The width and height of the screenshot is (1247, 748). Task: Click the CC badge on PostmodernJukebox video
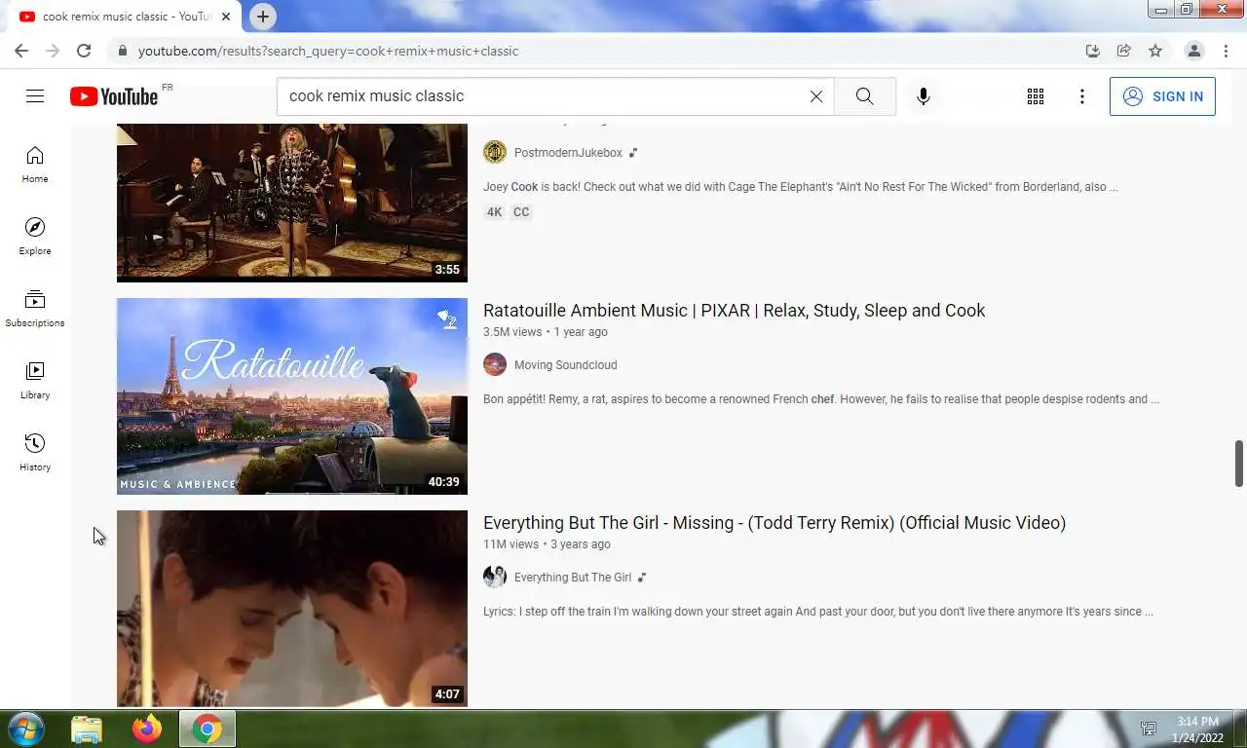[521, 212]
